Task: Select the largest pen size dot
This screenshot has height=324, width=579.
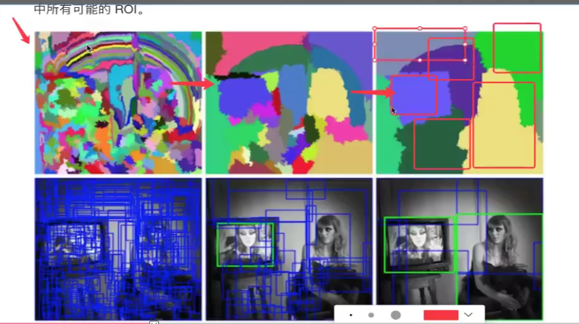Action: [x=396, y=315]
